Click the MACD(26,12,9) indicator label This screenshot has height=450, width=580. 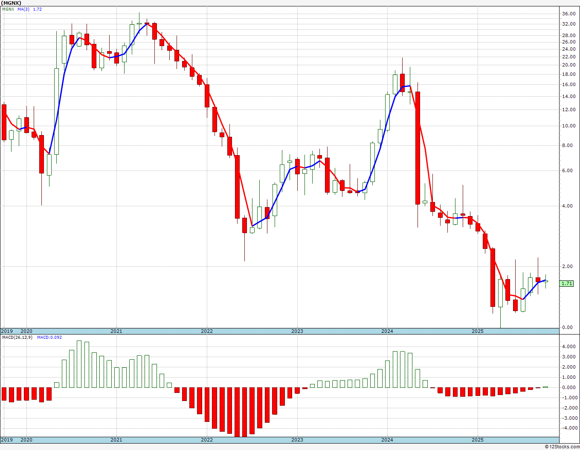click(x=17, y=337)
